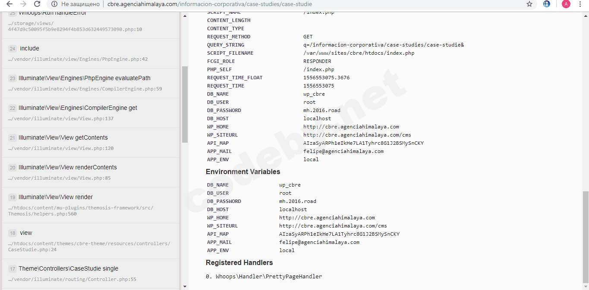Go forward with the browser forward arrow
The image size is (589, 290).
(x=23, y=4)
